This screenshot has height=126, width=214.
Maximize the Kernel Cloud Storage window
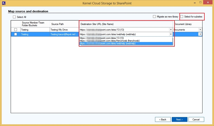[x=200, y=2]
